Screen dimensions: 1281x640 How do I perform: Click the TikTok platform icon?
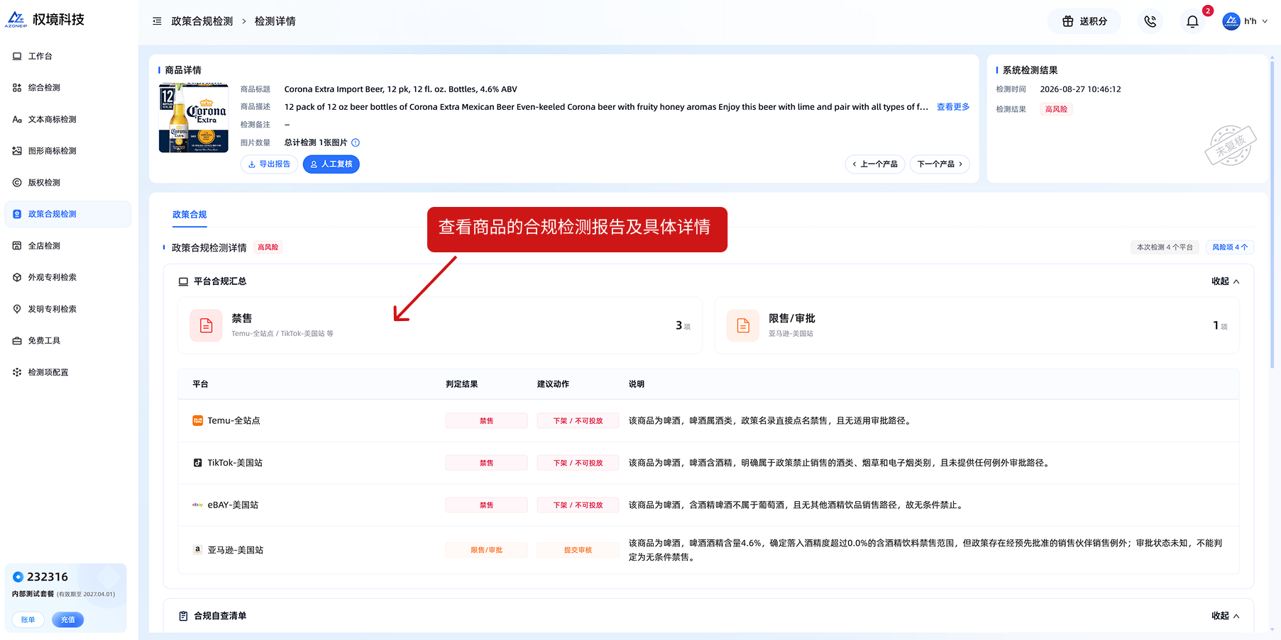point(198,463)
